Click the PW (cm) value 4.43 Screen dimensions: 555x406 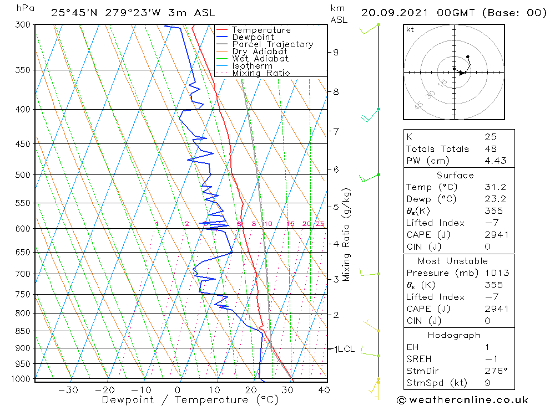(x=496, y=161)
